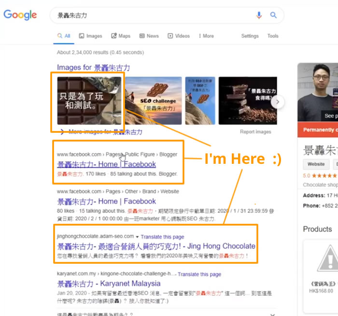338x316 pixels.
Task: Open first Facebook result under Public Figure Blogger
Action: [106, 164]
